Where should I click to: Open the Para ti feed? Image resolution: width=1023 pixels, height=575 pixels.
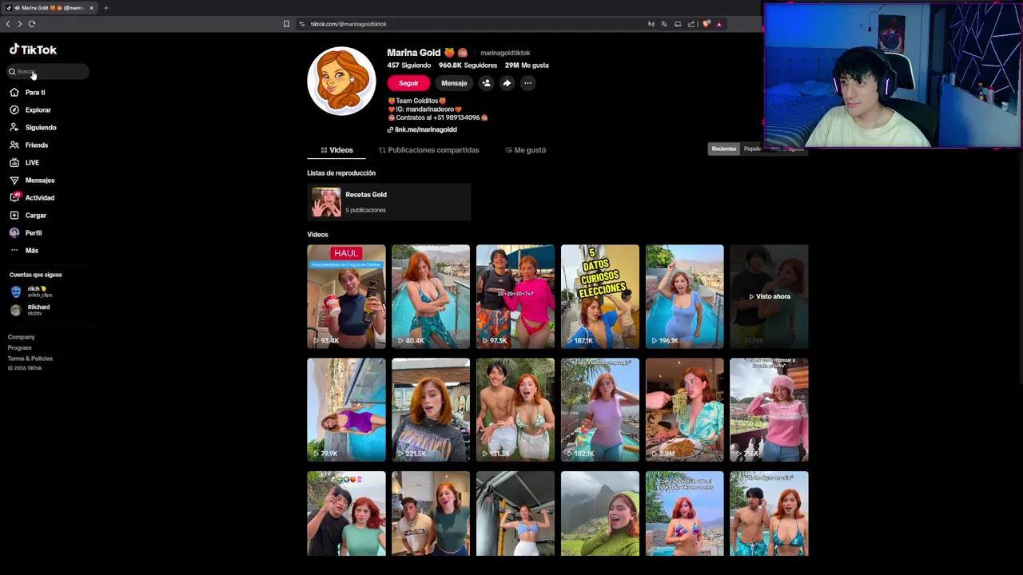pos(34,93)
